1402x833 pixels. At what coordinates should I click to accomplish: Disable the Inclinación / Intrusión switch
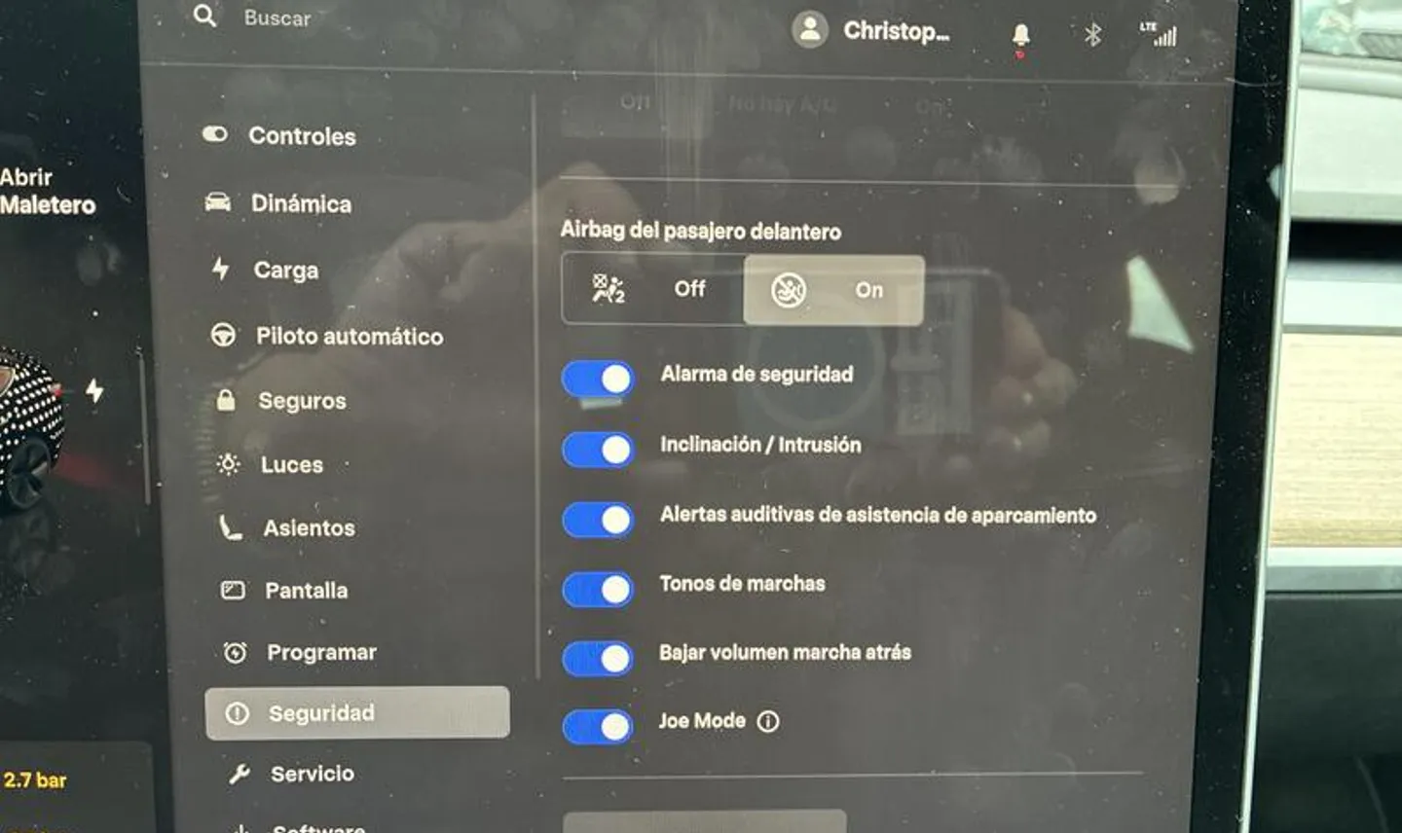point(598,449)
